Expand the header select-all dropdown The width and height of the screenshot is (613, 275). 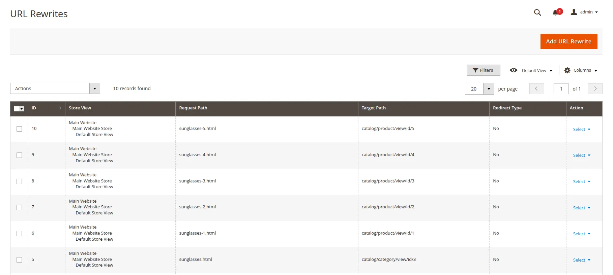22,109
